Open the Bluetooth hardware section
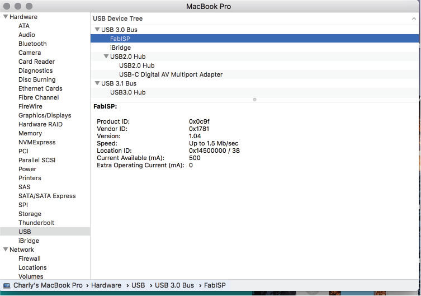The width and height of the screenshot is (421, 296). coord(32,44)
